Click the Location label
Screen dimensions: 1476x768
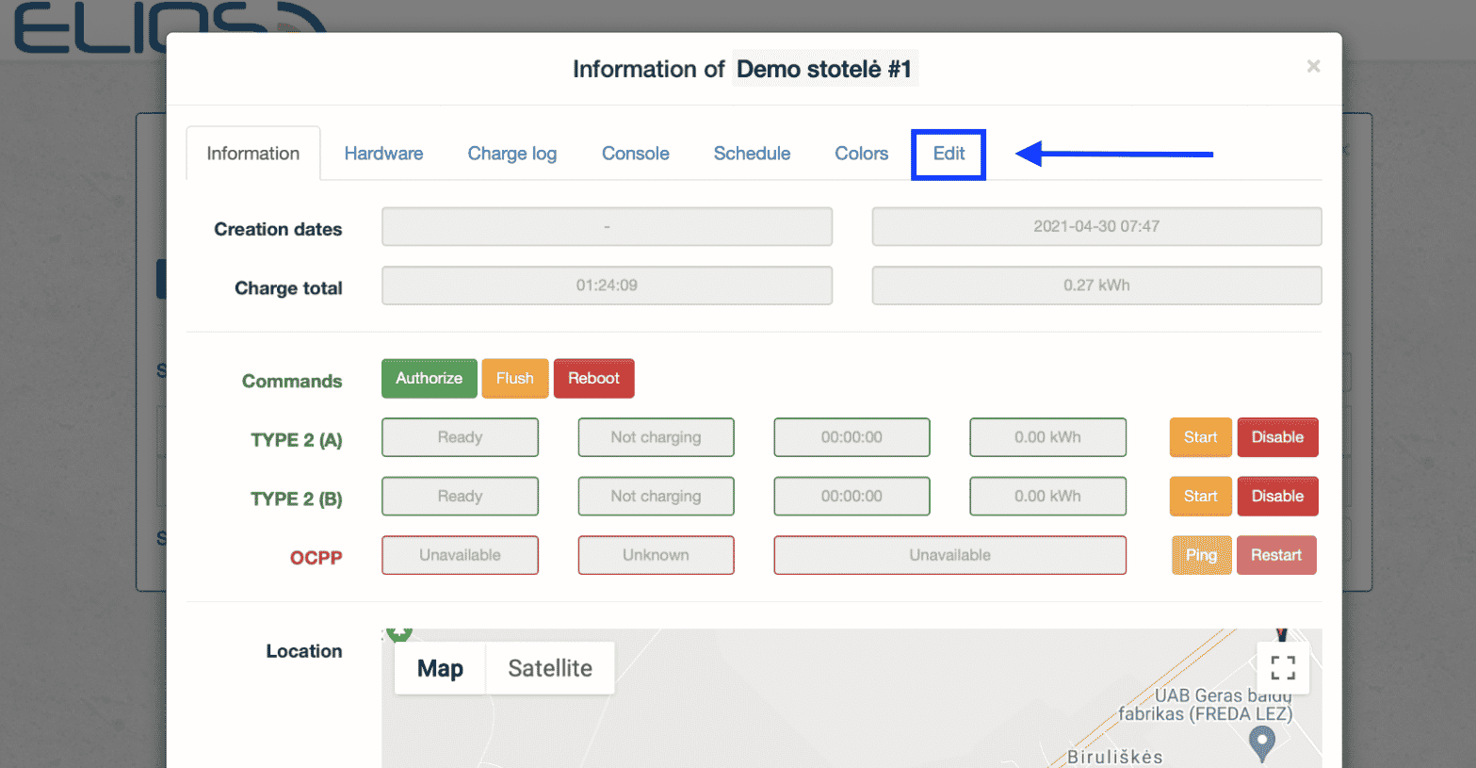click(x=304, y=651)
